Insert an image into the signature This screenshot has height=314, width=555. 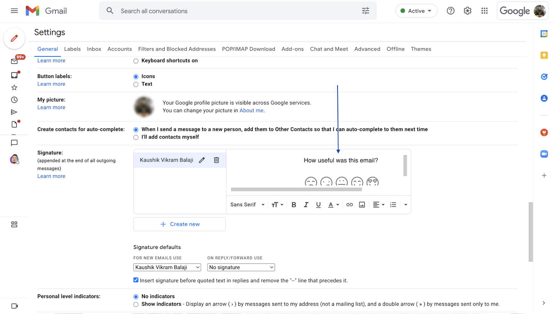tap(362, 205)
